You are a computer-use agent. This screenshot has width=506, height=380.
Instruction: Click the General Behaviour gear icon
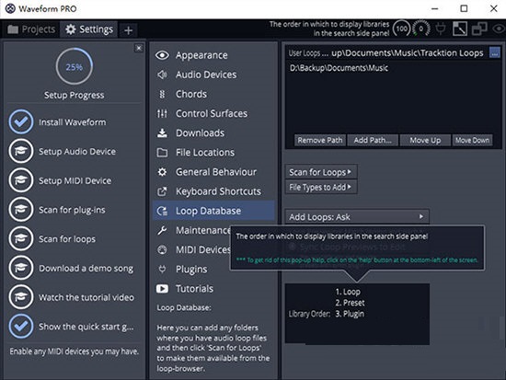162,172
